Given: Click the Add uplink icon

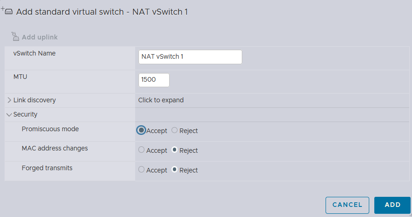Looking at the screenshot, I should (x=15, y=36).
